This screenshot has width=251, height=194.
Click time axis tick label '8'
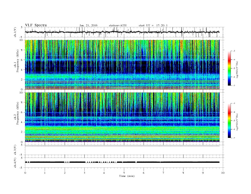point(183,173)
